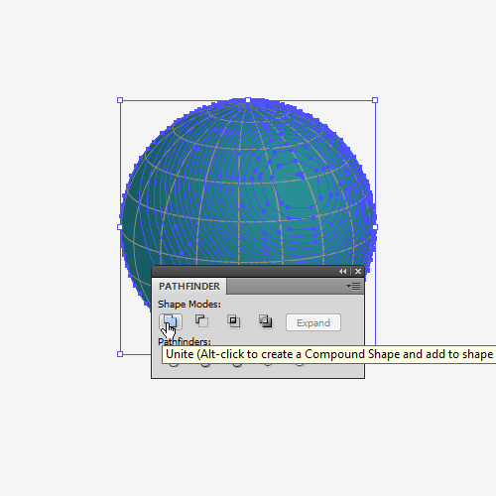Click the Shape Modes label
Viewport: 496px width, 496px height.
(189, 305)
